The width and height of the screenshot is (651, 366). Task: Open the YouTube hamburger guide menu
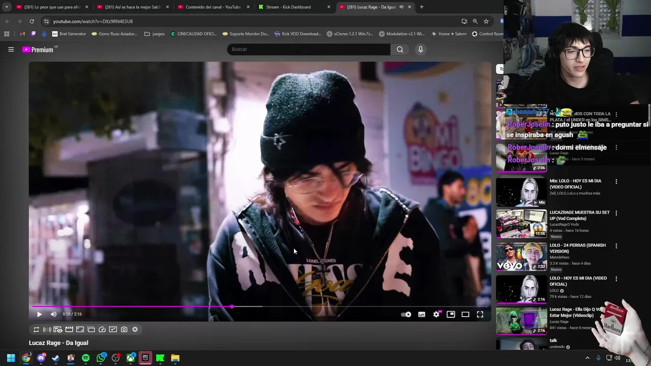[x=11, y=49]
